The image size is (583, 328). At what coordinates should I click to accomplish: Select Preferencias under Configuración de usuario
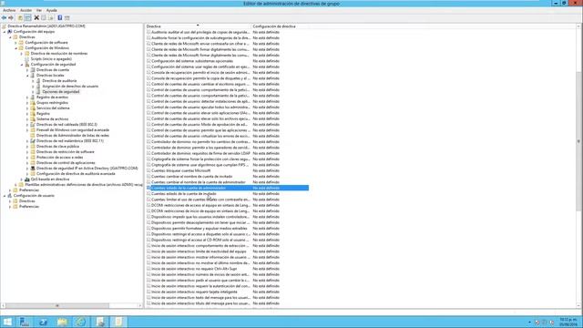pos(29,207)
